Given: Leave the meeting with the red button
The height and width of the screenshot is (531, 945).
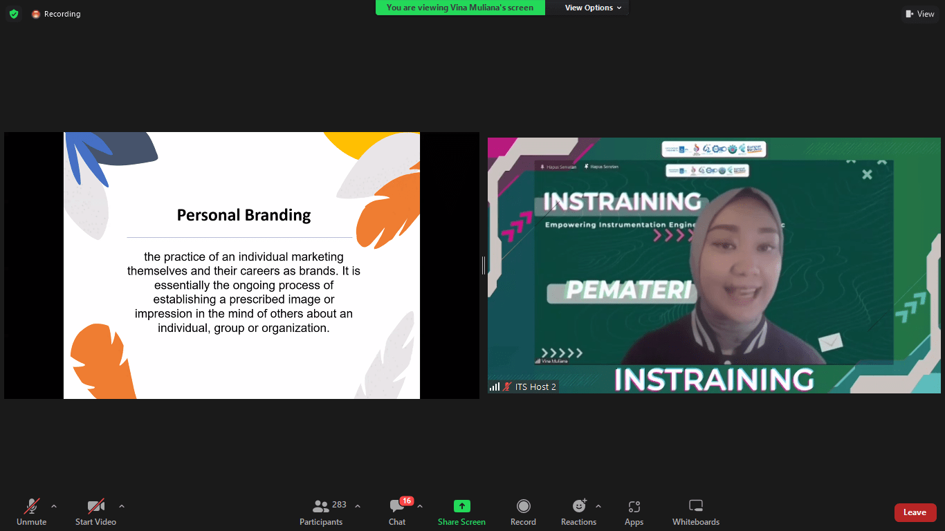Looking at the screenshot, I should click(915, 512).
